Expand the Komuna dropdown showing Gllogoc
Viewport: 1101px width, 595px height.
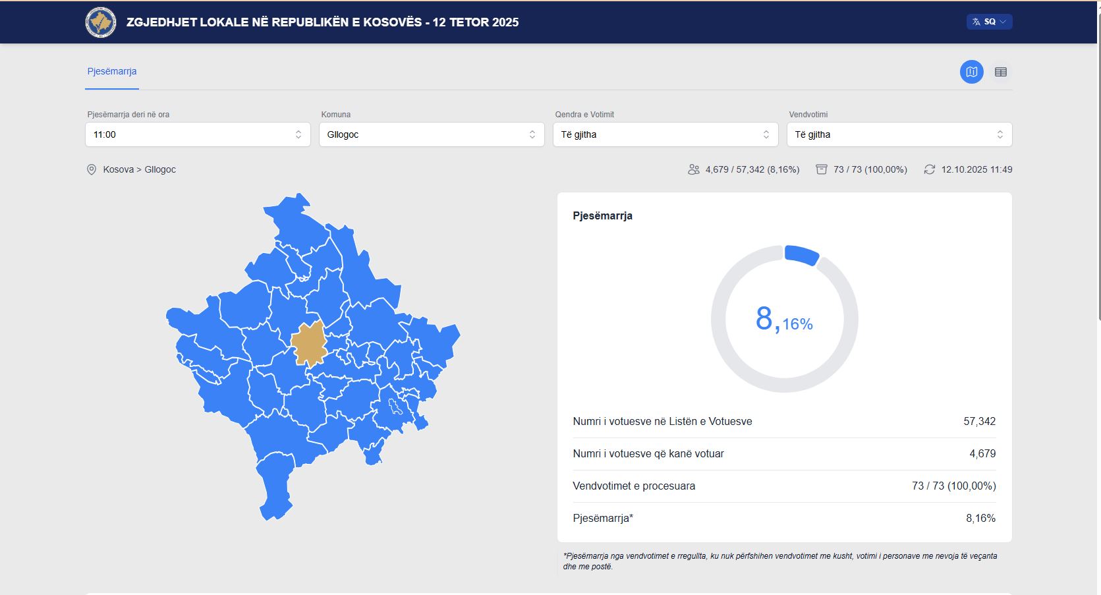click(x=432, y=134)
